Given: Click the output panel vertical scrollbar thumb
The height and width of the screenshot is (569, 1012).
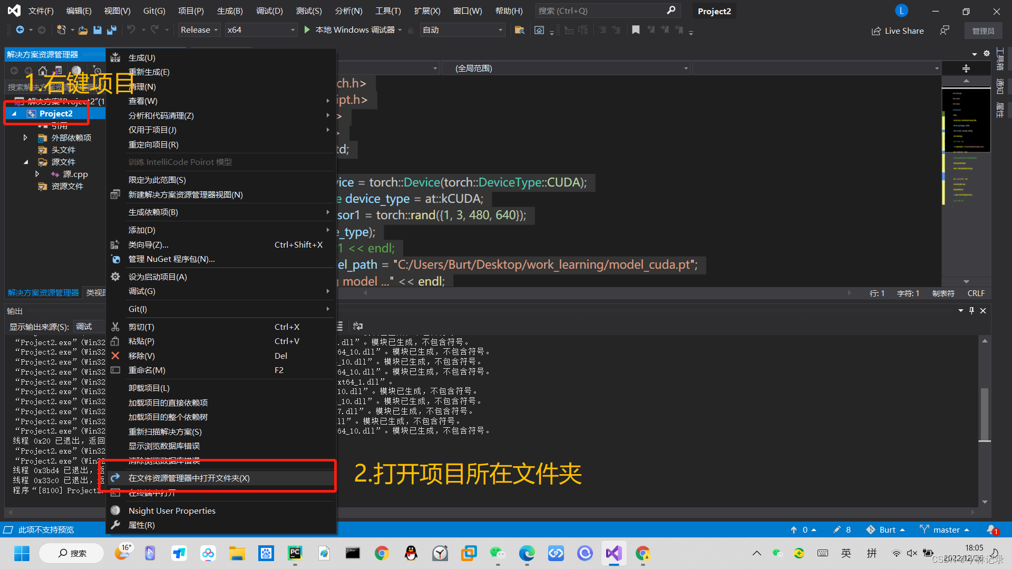Looking at the screenshot, I should [x=984, y=414].
